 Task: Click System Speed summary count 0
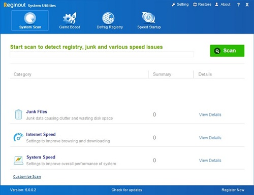coord(154,160)
